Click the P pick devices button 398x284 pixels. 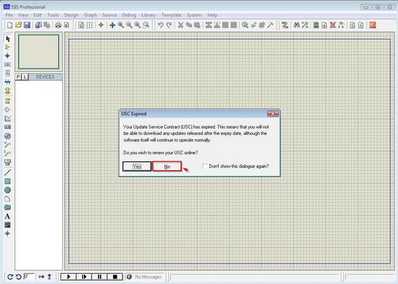18,77
